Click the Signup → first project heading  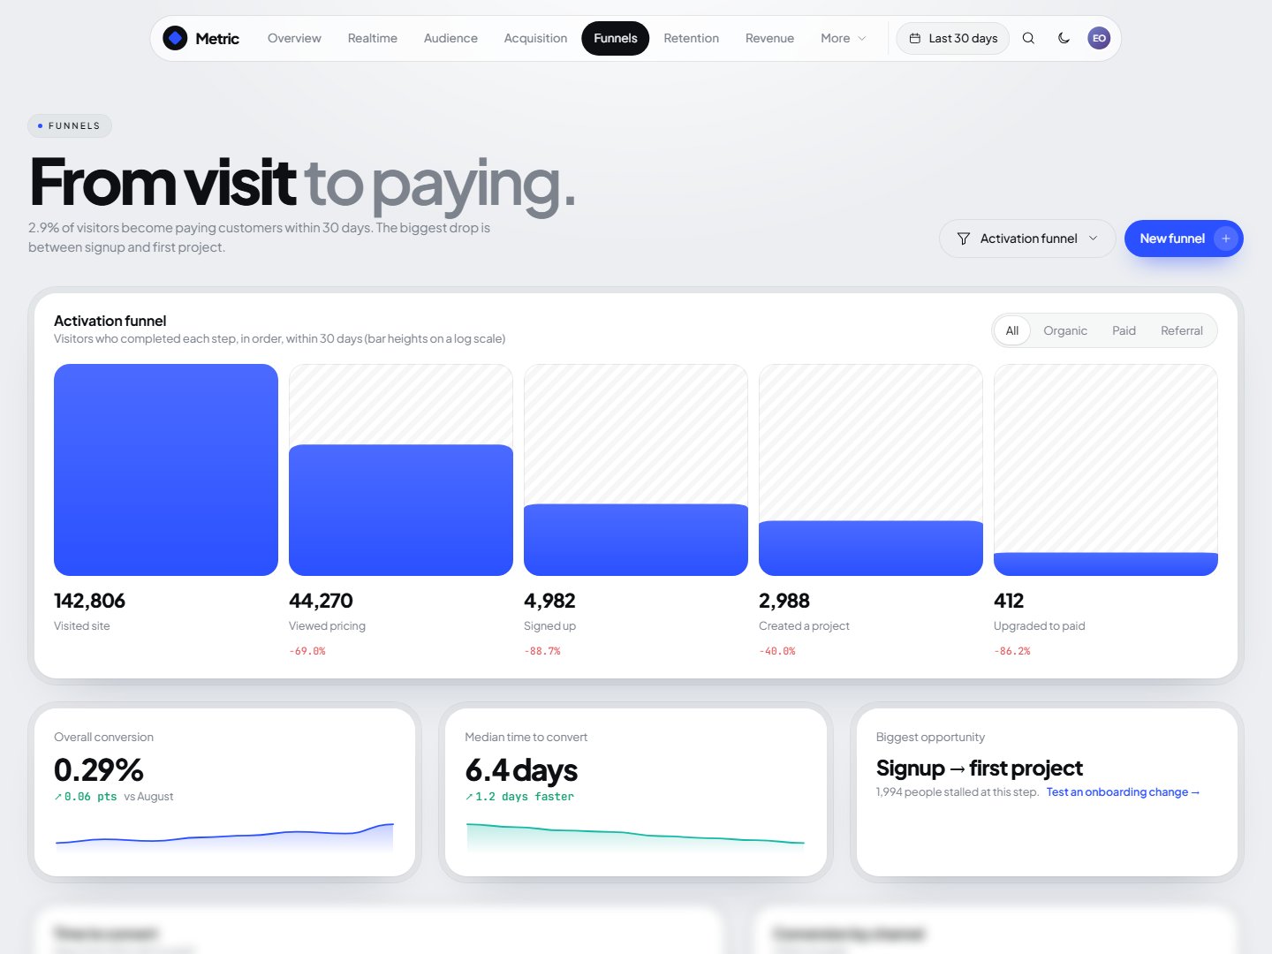click(980, 768)
